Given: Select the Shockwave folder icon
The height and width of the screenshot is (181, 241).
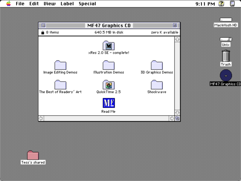Looking at the screenshot, I should click(157, 84).
